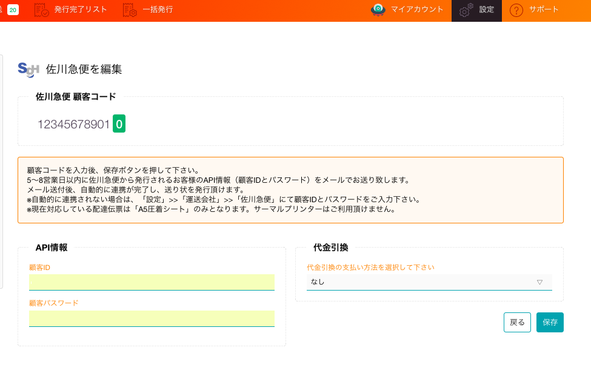Image resolution: width=591 pixels, height=382 pixels.
Task: Click the 戻る button
Action: pos(517,323)
